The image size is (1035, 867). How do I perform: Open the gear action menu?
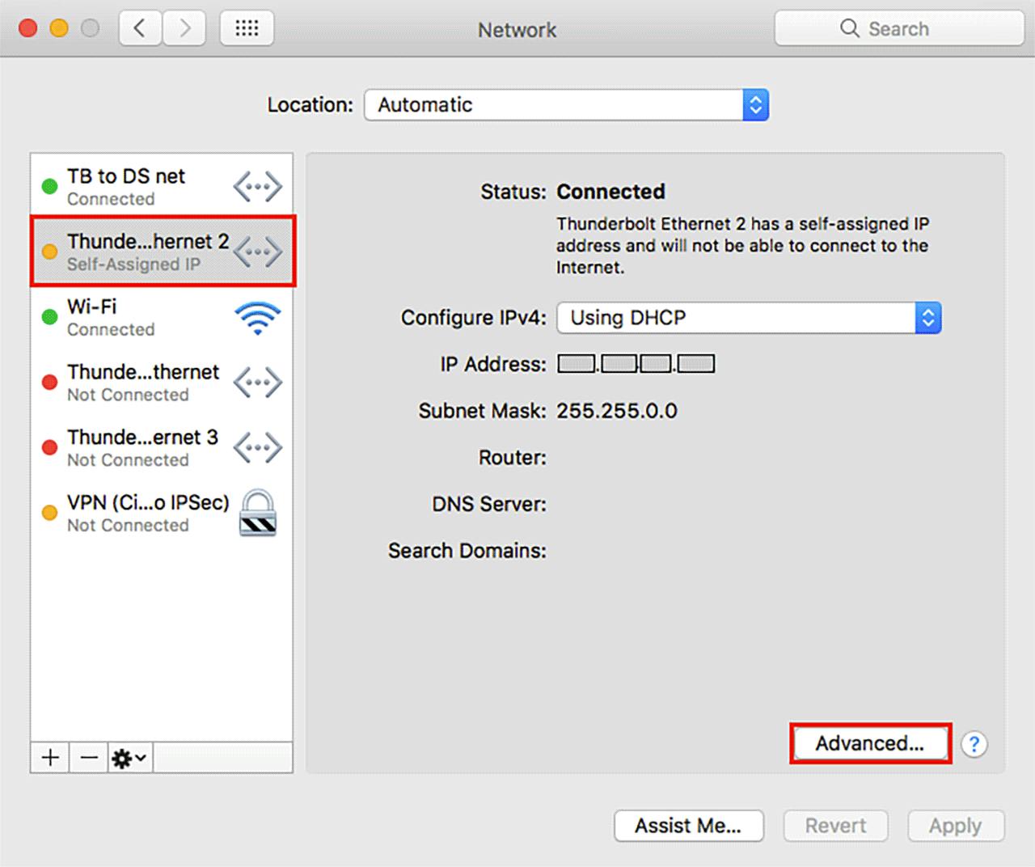pos(129,758)
